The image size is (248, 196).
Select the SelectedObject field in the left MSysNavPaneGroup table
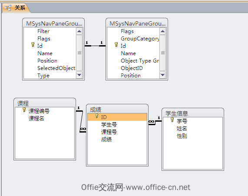[x=56, y=68]
